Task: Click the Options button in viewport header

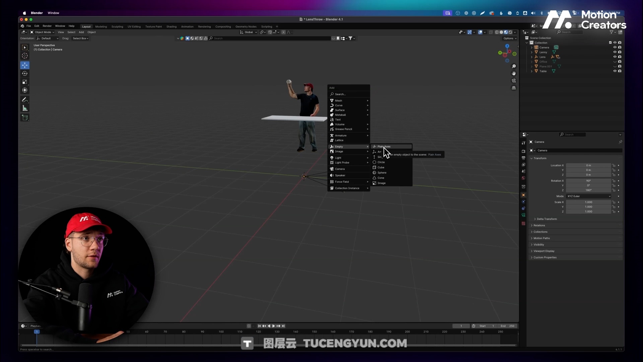Action: [x=509, y=38]
